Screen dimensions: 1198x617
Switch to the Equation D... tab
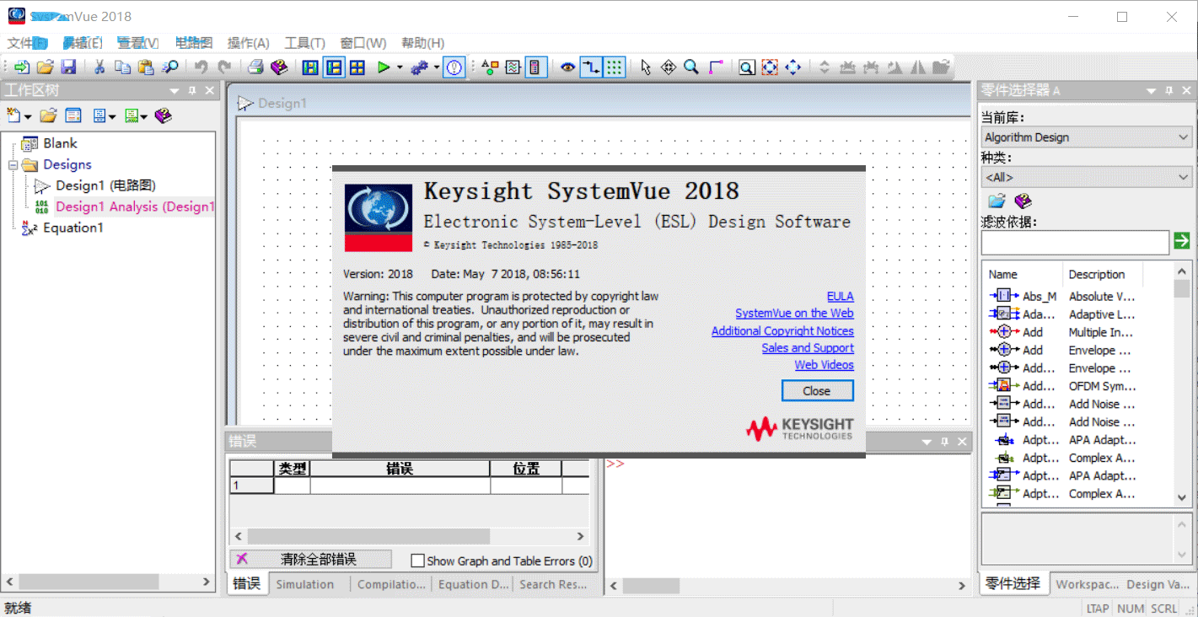coord(473,584)
